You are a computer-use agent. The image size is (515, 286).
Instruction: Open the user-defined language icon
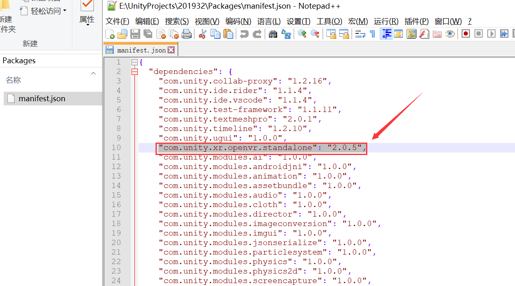pos(398,34)
